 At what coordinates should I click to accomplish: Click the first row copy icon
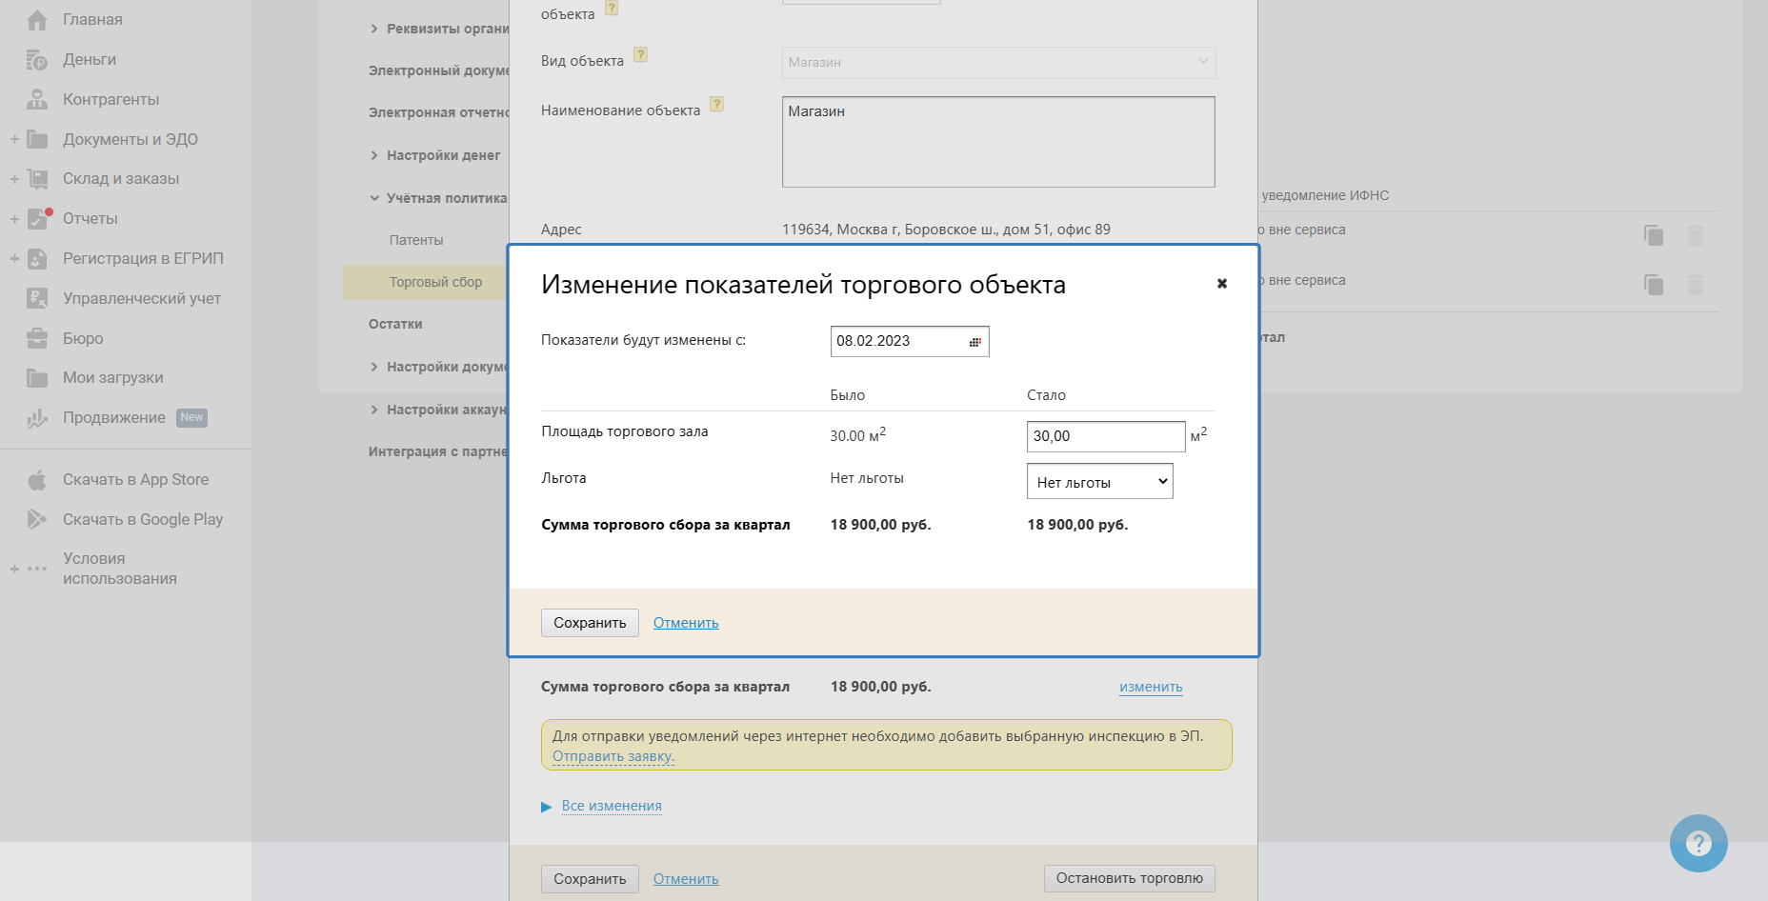pos(1653,235)
